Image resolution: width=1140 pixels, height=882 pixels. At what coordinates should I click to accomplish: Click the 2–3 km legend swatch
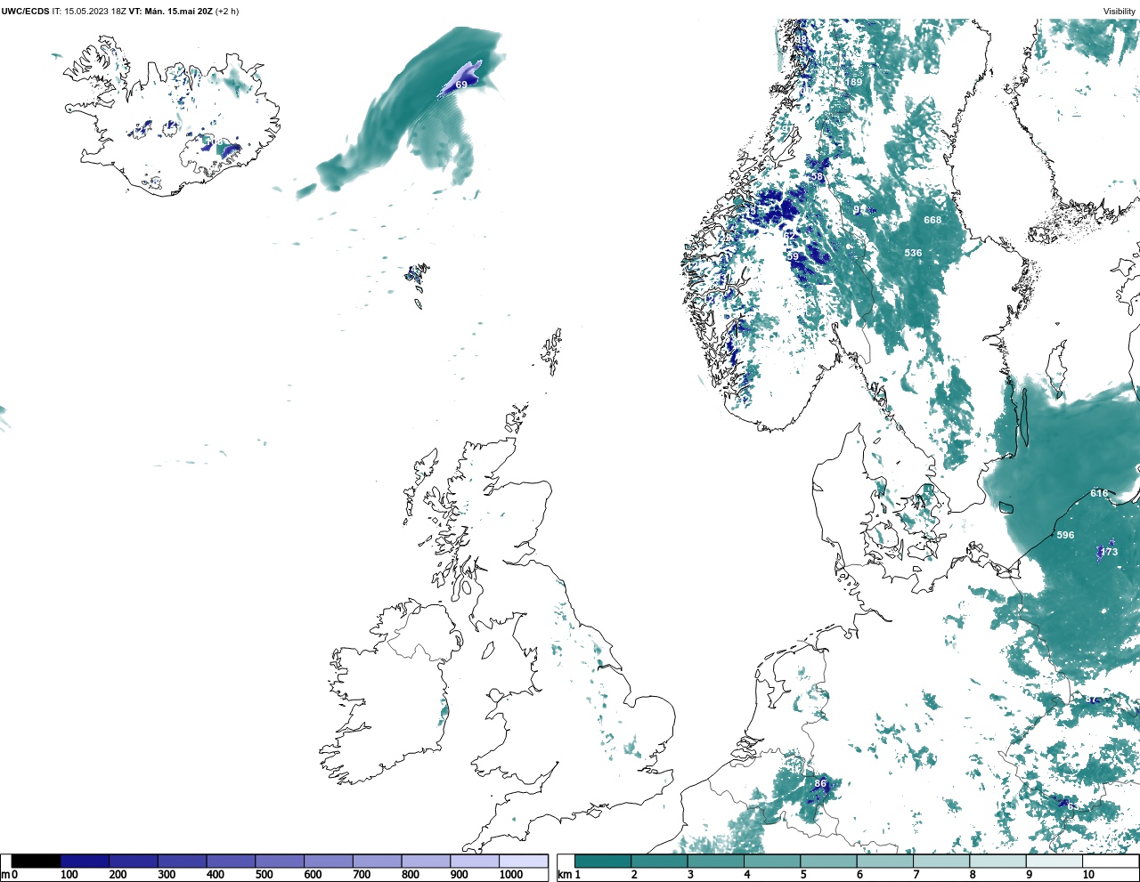[659, 861]
